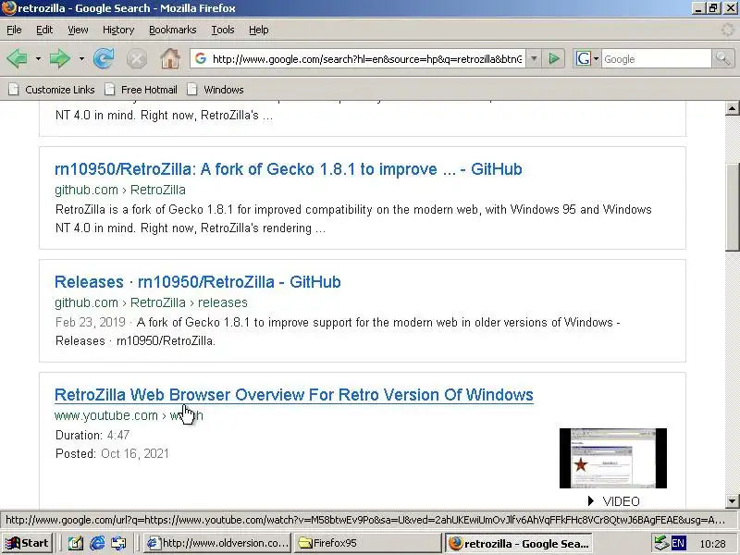Click the system clock showing 10:28
Screen dimensions: 740x555
pyautogui.click(x=712, y=544)
